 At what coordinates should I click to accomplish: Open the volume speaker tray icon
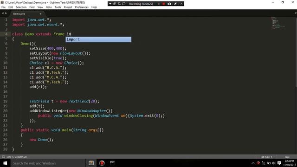(273, 163)
